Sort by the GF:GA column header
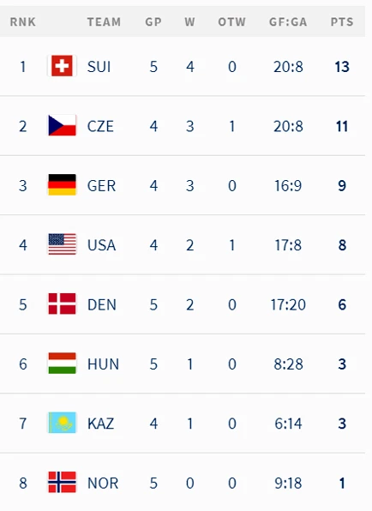Screen dimensions: 372x511 tap(288, 21)
